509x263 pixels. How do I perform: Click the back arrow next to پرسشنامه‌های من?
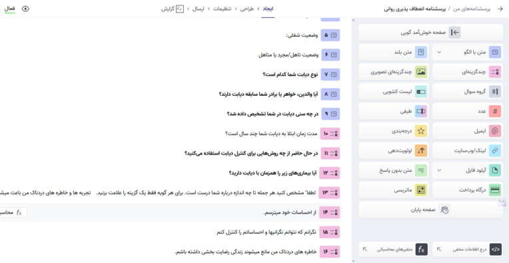point(500,9)
